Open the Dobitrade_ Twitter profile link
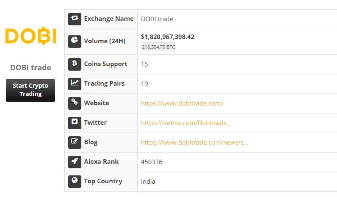The image size is (337, 197). point(185,123)
